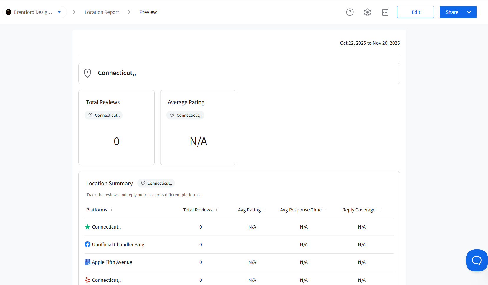Image resolution: width=488 pixels, height=285 pixels.
Task: Click the green star icon in Connecticut row
Action: (87, 227)
